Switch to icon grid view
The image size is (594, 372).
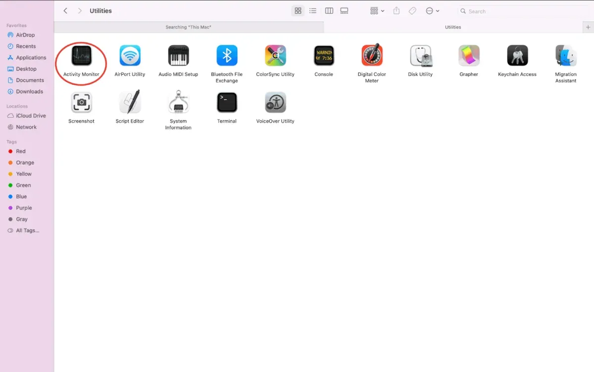click(x=298, y=11)
